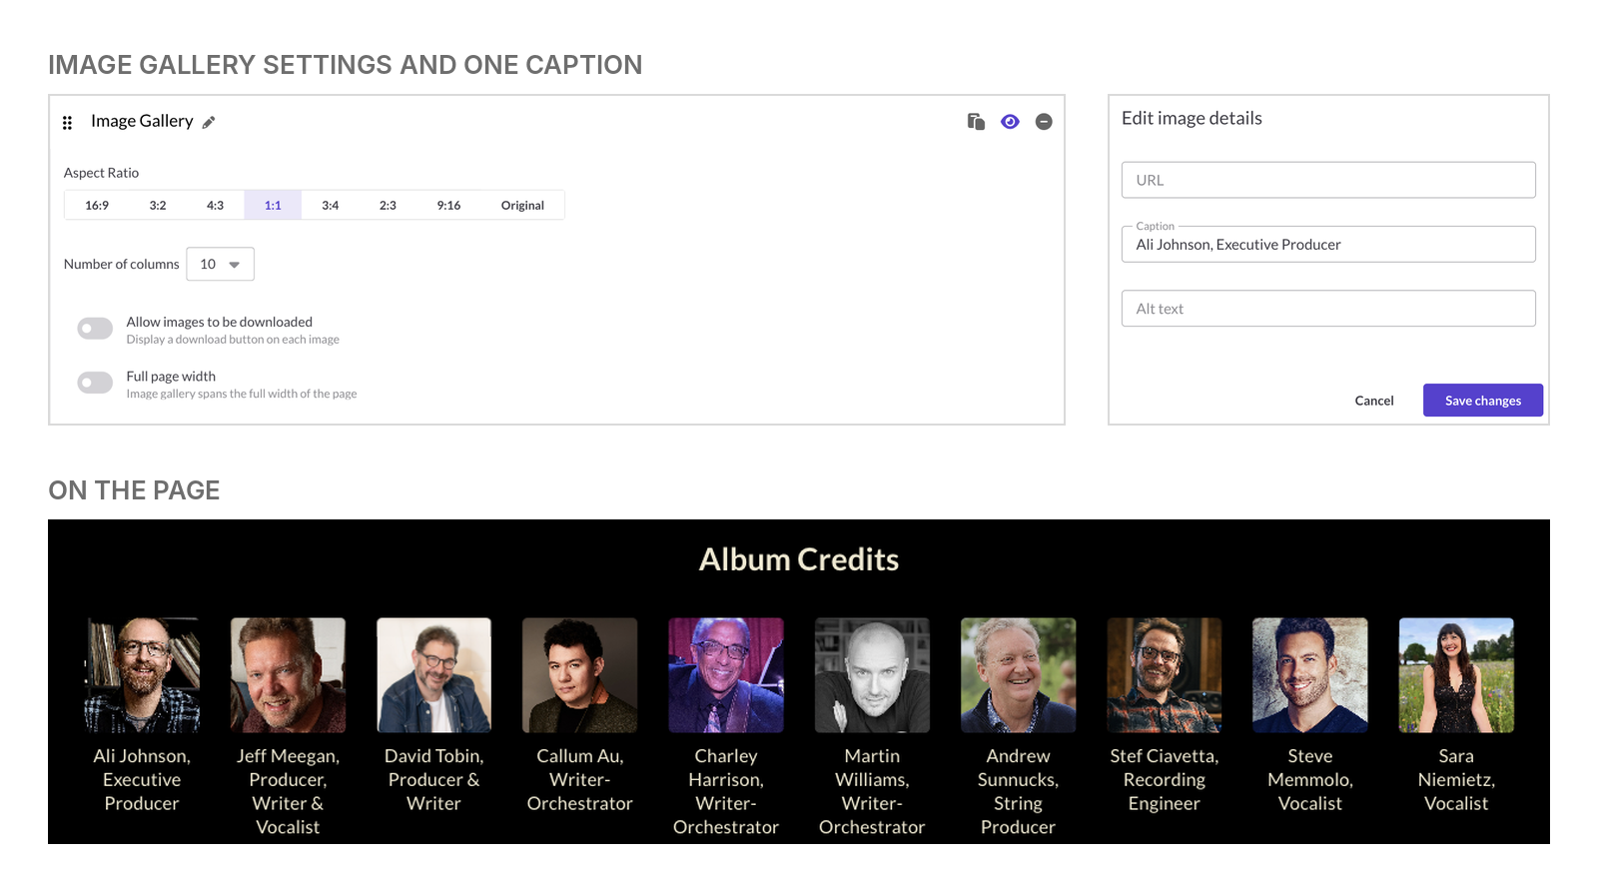Click Martin Williams' photo thumbnail

pyautogui.click(x=872, y=675)
